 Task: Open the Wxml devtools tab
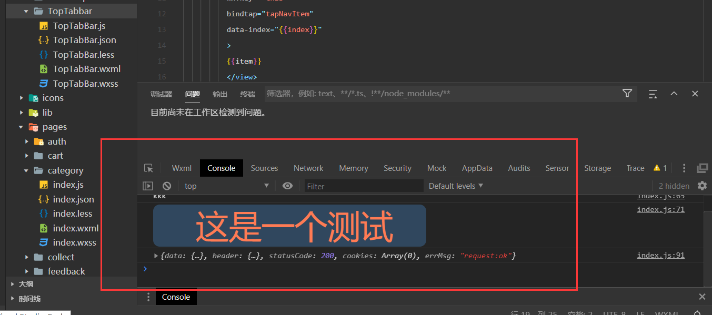(182, 168)
